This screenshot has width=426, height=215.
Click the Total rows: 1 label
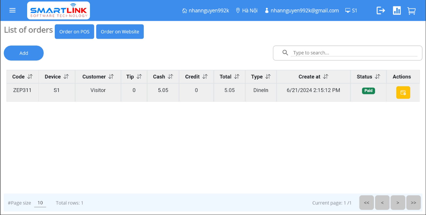[69, 203]
